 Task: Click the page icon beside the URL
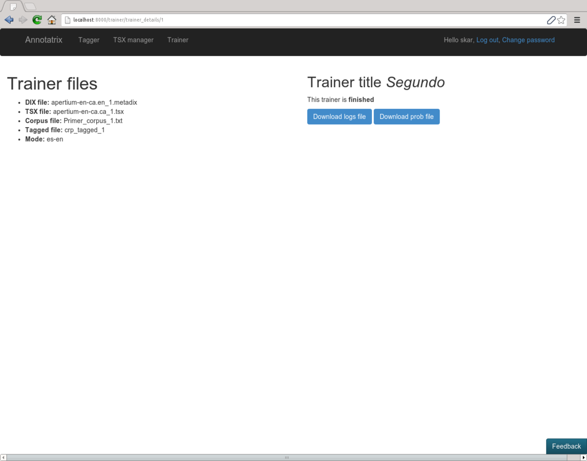point(67,20)
